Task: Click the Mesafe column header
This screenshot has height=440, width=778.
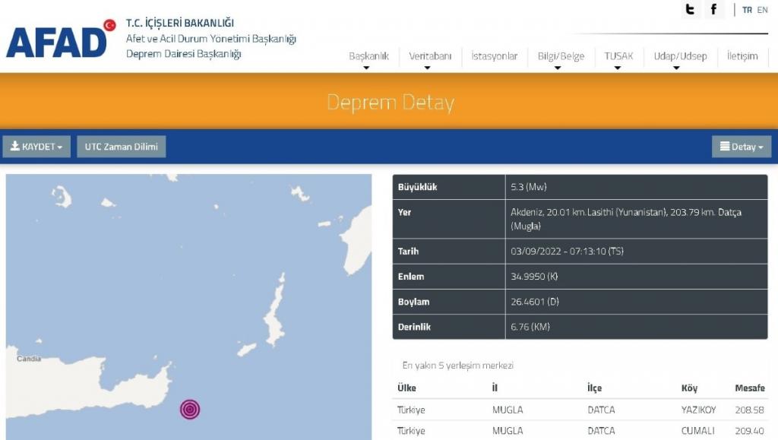Action: (750, 388)
